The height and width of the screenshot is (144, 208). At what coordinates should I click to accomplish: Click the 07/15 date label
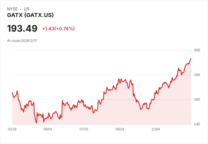[84, 129]
